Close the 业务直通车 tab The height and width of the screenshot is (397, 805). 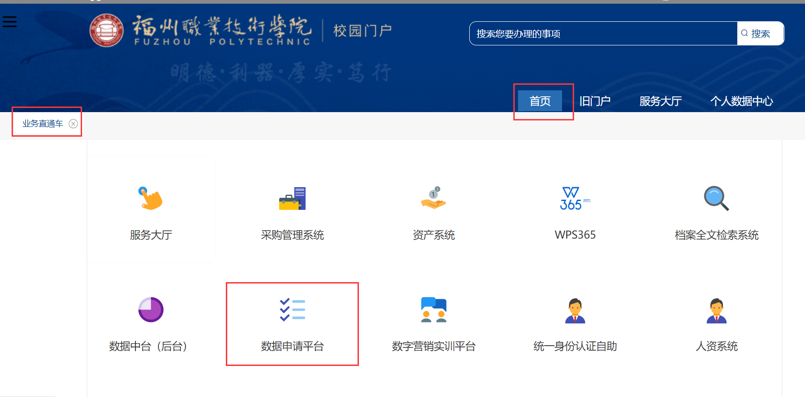tap(73, 124)
